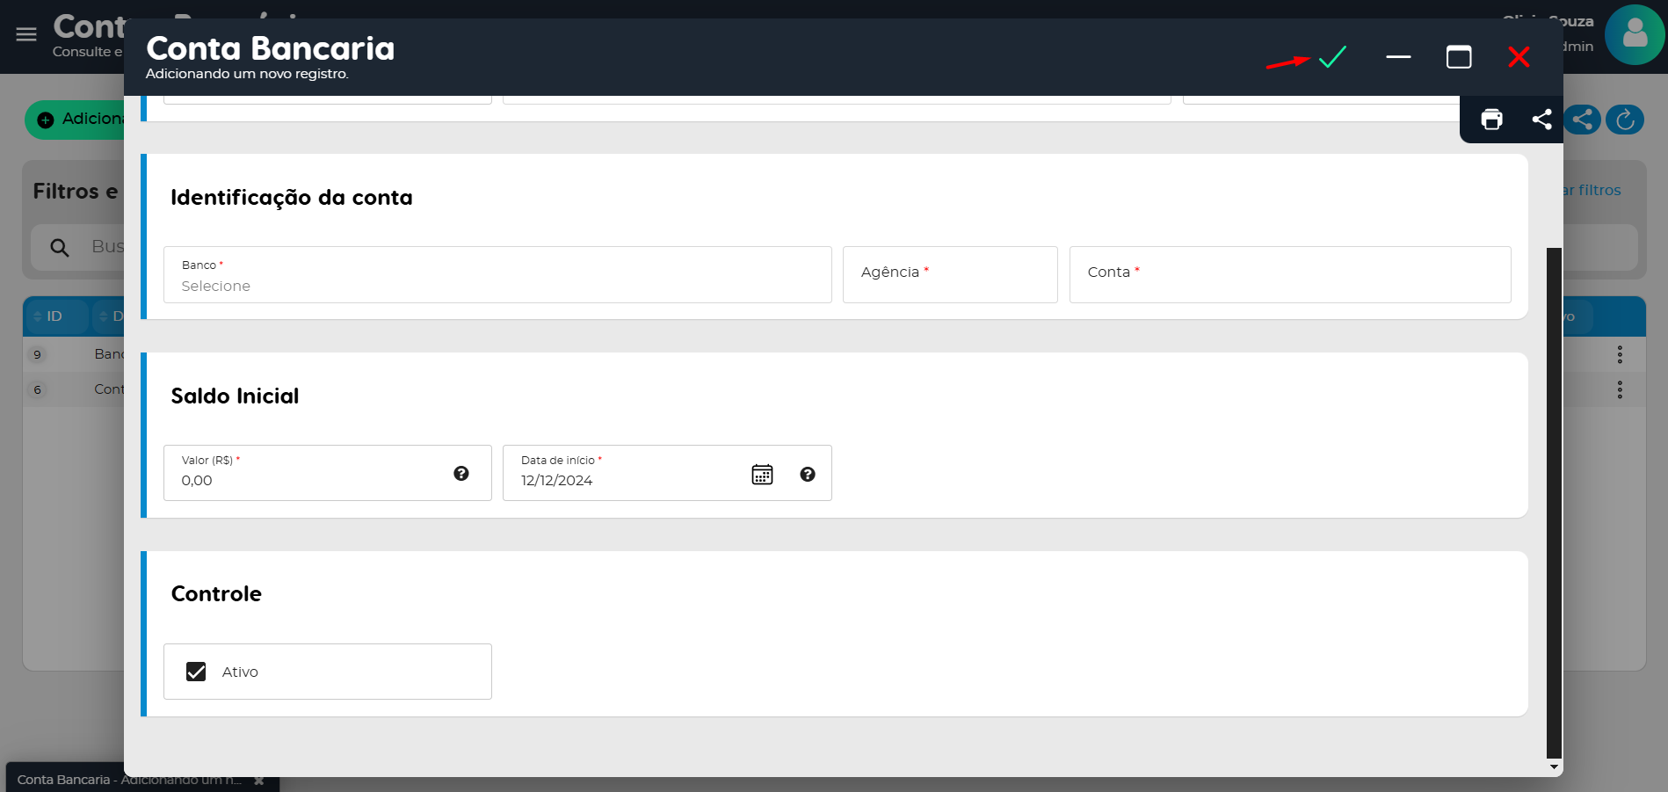The height and width of the screenshot is (792, 1668).
Task: Click the green confirm checkmark icon
Action: pyautogui.click(x=1332, y=57)
